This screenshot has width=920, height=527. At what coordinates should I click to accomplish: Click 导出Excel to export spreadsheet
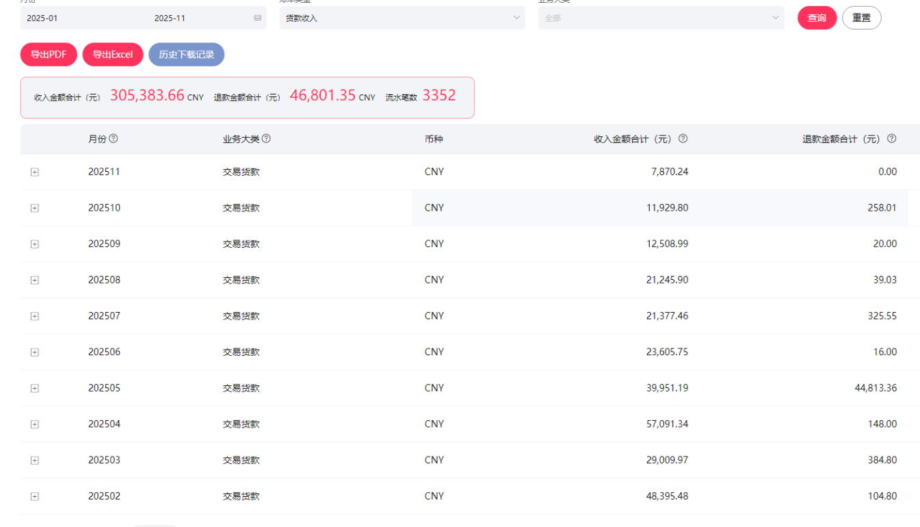(113, 55)
